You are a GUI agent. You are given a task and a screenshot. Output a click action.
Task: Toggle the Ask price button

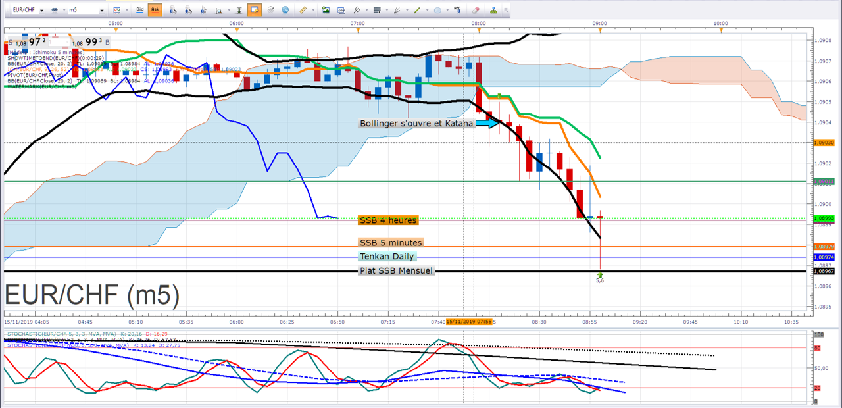pyautogui.click(x=155, y=10)
